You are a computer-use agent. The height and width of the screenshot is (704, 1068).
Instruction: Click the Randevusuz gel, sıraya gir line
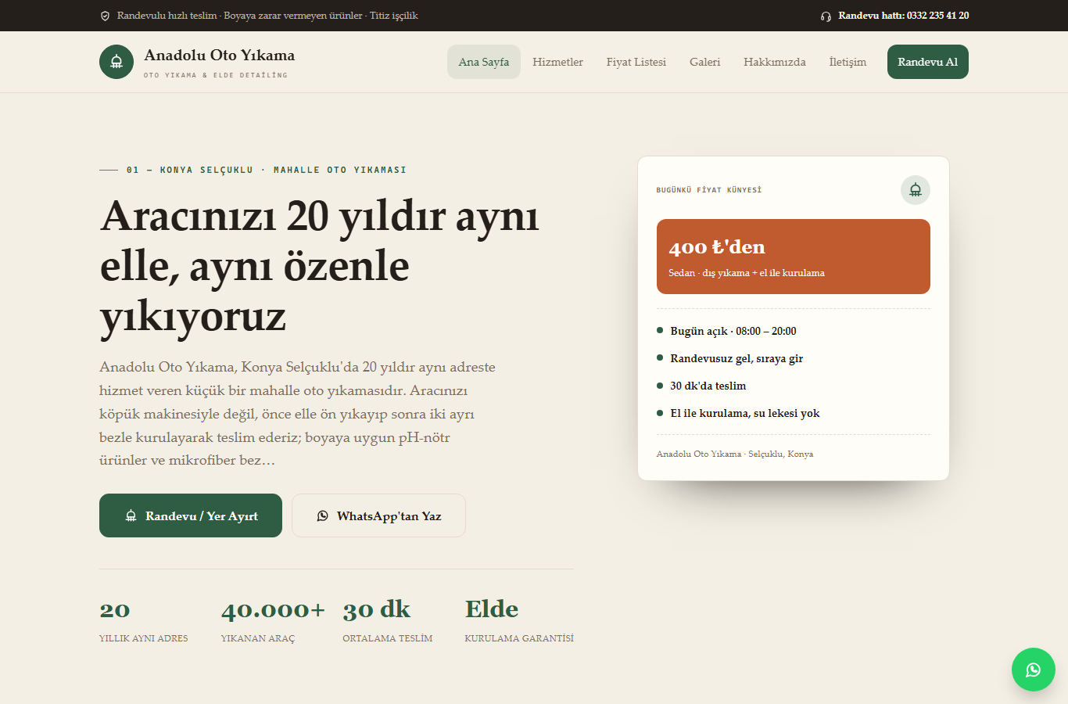point(736,358)
